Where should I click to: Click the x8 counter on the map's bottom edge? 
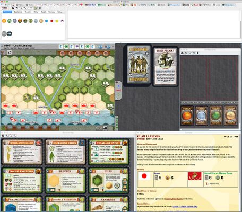coord(105,128)
